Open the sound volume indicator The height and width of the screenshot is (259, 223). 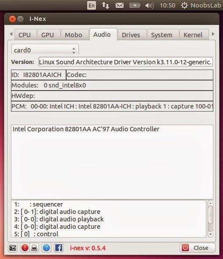coord(149,5)
